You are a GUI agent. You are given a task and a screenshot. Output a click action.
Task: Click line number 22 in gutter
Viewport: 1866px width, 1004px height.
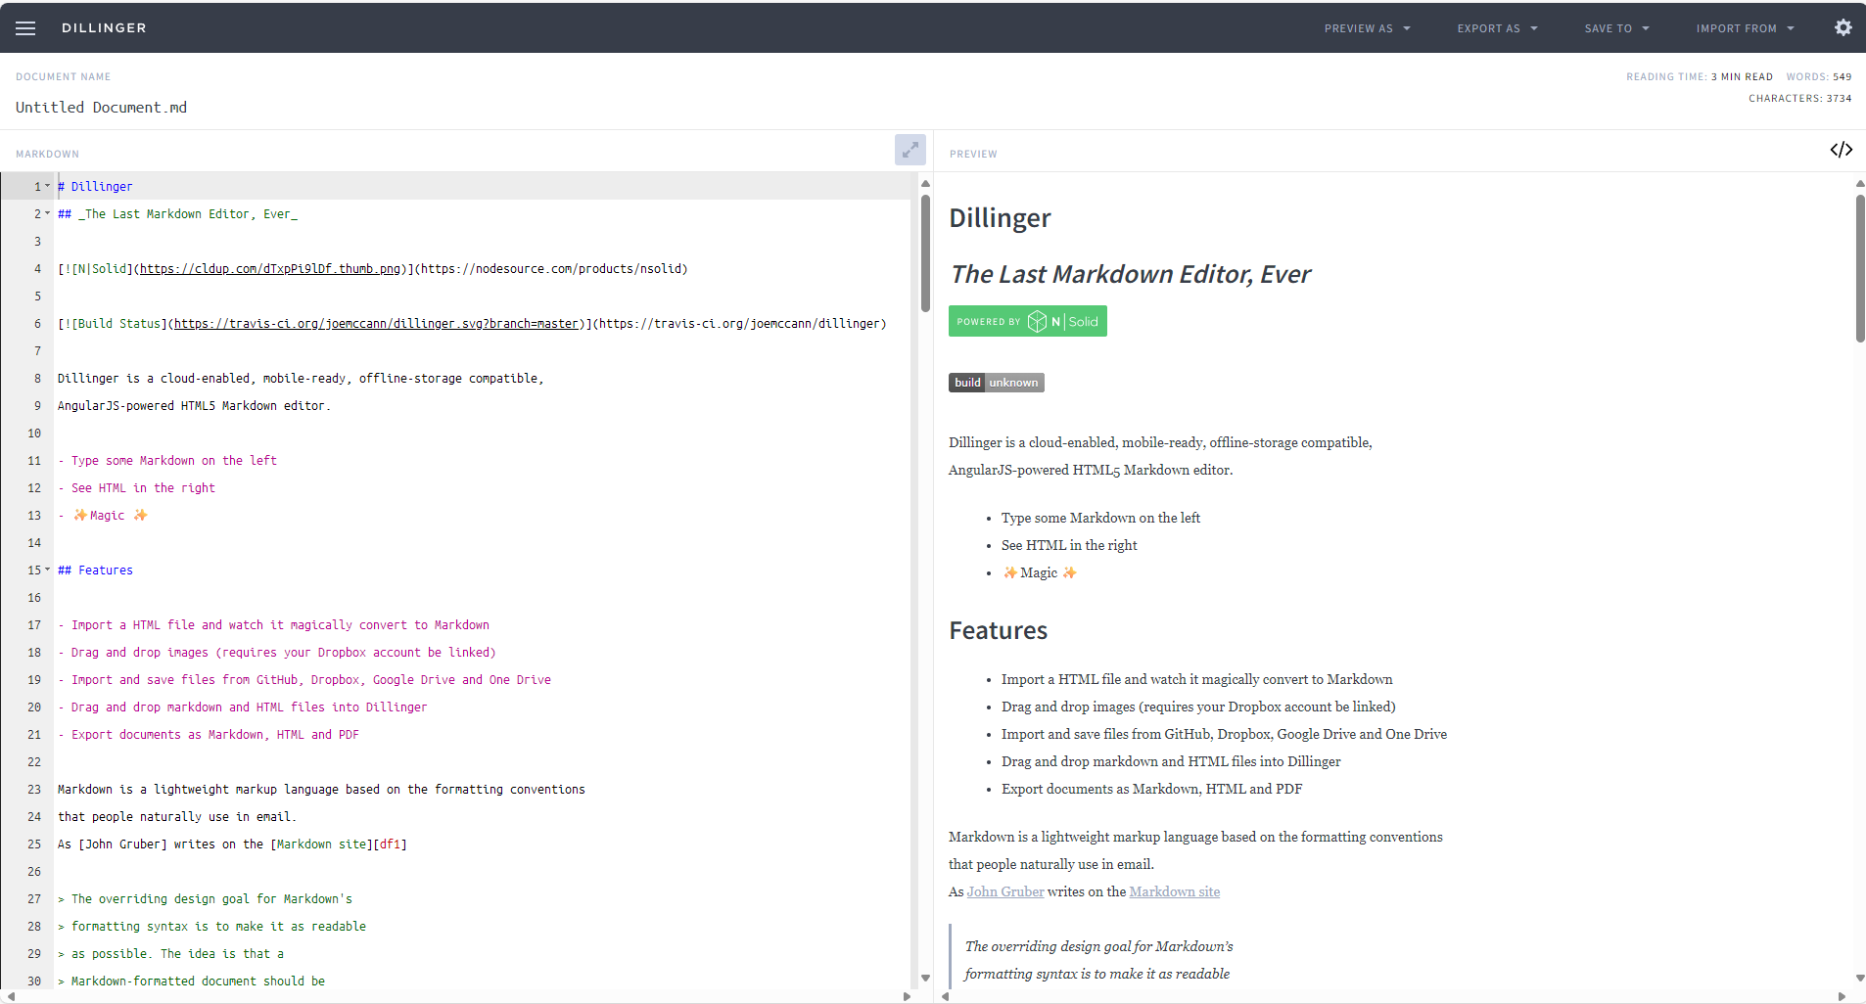(x=34, y=761)
